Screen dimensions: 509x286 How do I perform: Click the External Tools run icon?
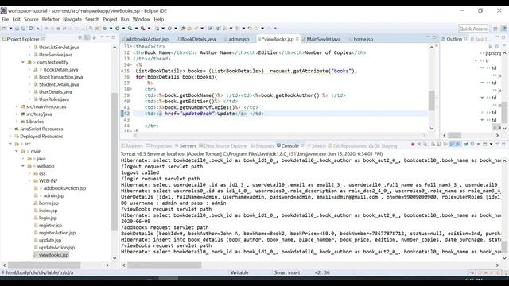tap(142, 29)
